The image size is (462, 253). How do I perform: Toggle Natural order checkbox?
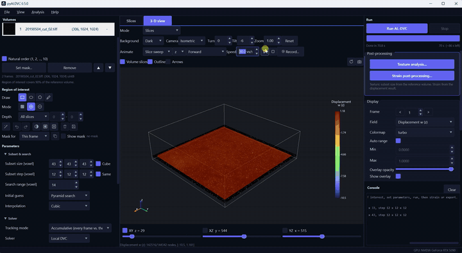coord(4,59)
